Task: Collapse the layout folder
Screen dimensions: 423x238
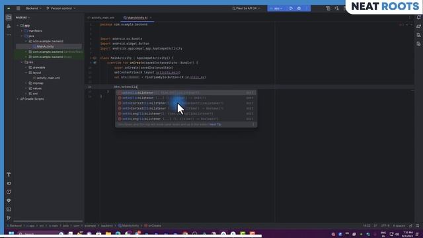Action: (x=26, y=73)
